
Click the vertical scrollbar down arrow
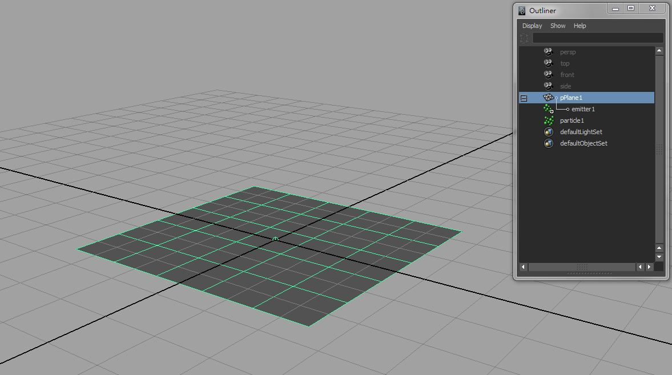pos(658,256)
